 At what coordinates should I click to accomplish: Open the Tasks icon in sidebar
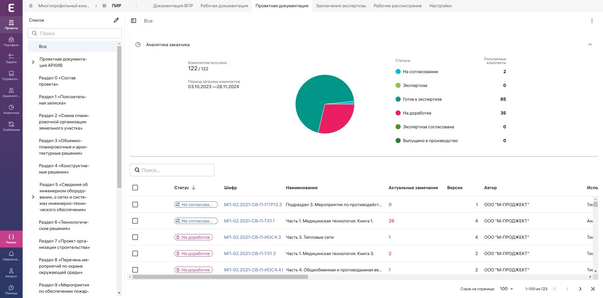click(11, 58)
